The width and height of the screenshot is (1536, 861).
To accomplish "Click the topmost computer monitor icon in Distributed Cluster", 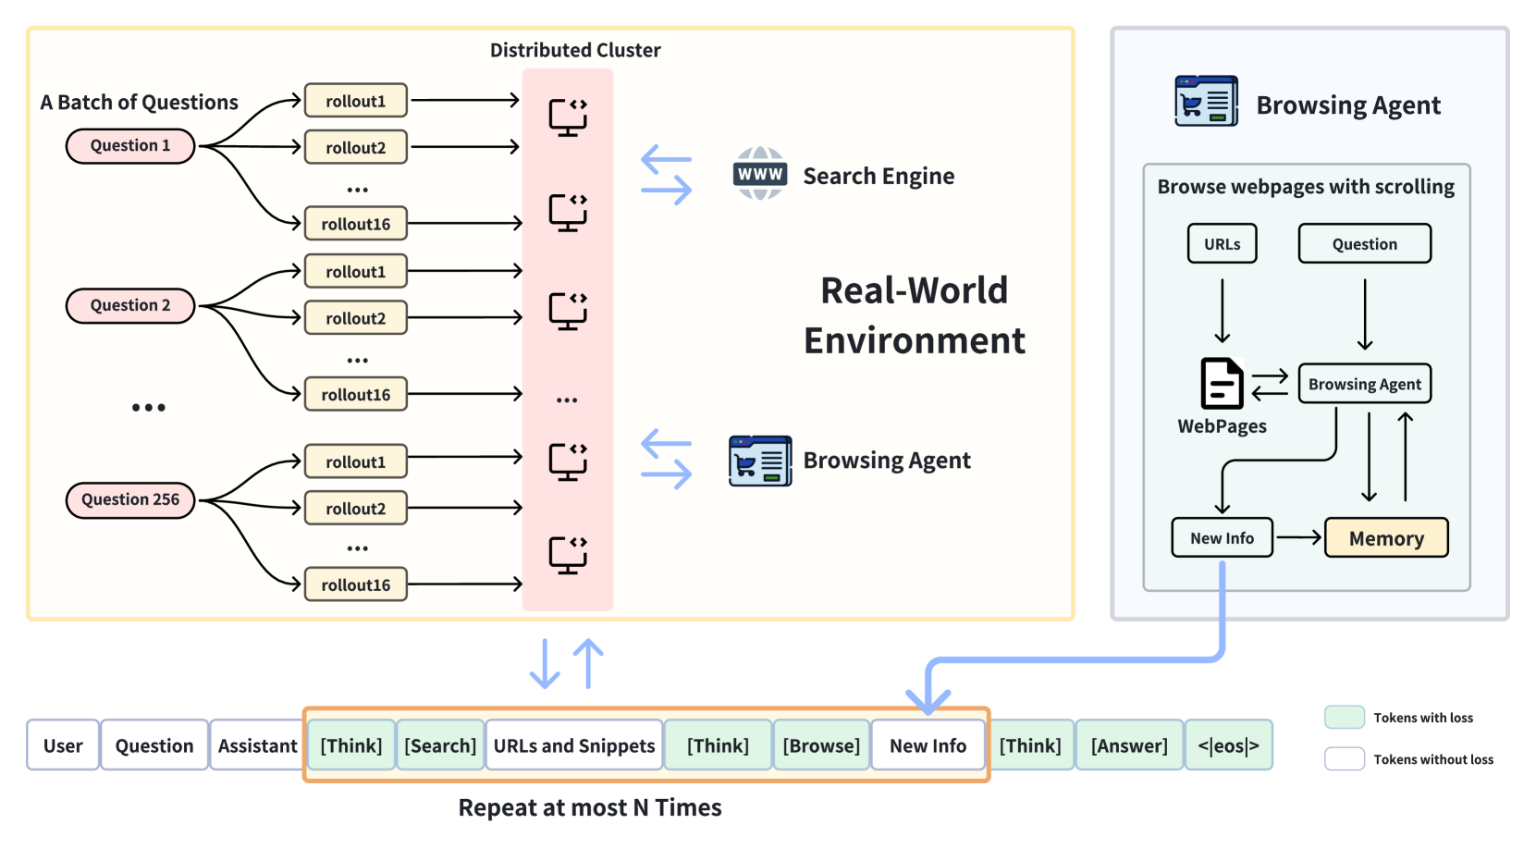I will [568, 117].
